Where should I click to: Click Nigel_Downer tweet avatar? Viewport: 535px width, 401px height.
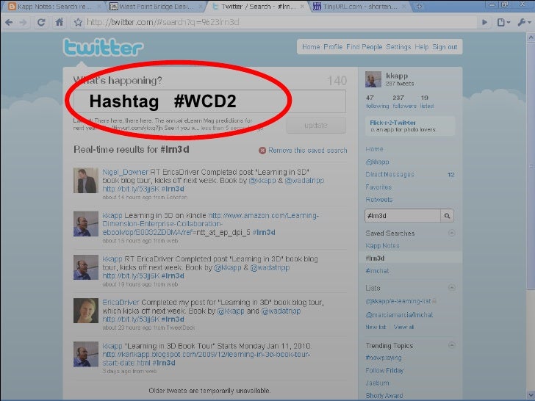point(86,181)
